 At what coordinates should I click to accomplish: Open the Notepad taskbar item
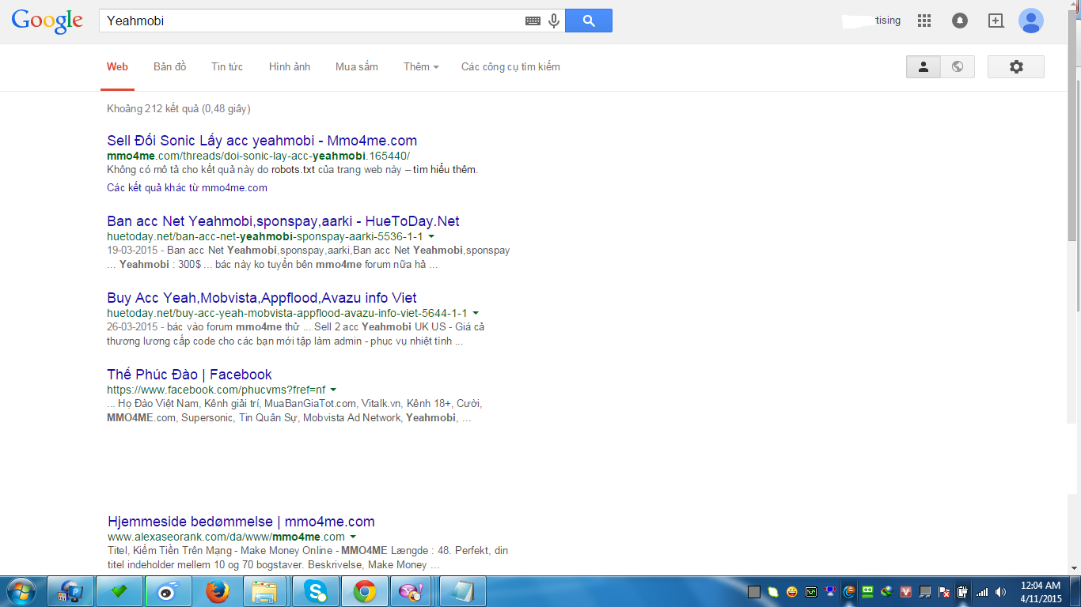click(462, 591)
